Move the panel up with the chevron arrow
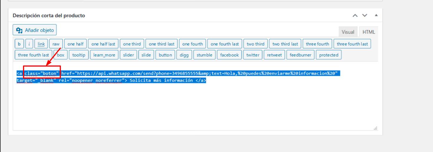The width and height of the screenshot is (433, 152). (355, 15)
